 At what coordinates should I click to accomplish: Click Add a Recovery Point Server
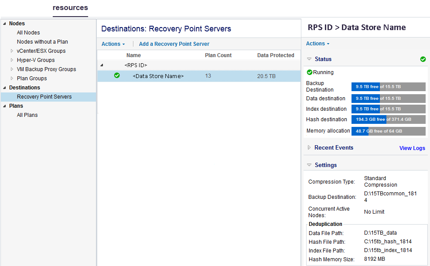coord(174,44)
